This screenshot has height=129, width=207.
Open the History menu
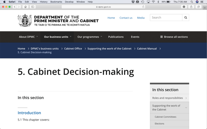(44, 2)
